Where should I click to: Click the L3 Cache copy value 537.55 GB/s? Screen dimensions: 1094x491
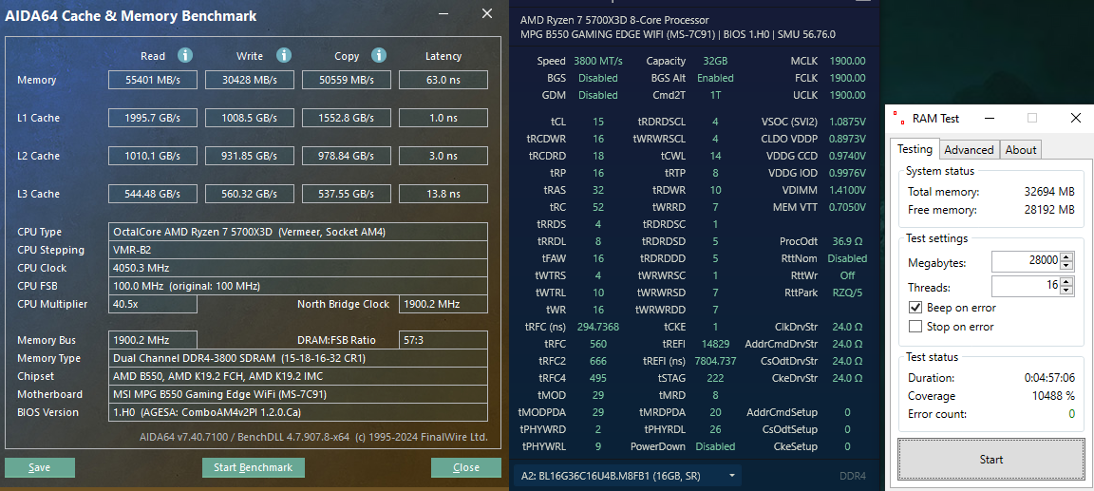tap(346, 193)
